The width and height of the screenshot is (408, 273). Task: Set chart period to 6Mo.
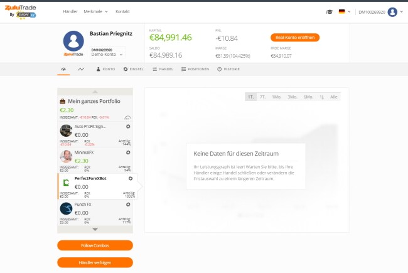[x=308, y=97]
